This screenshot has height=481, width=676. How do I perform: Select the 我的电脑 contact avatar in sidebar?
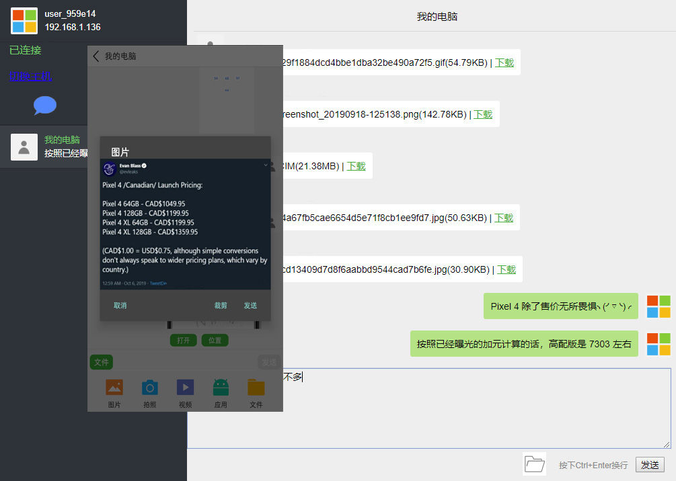tap(24, 147)
